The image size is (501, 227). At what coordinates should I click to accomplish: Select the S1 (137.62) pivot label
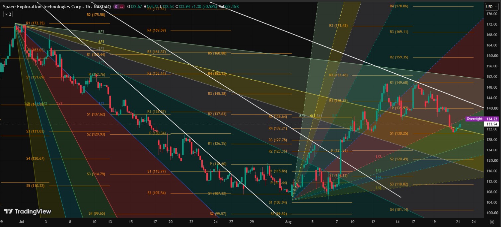96,114
